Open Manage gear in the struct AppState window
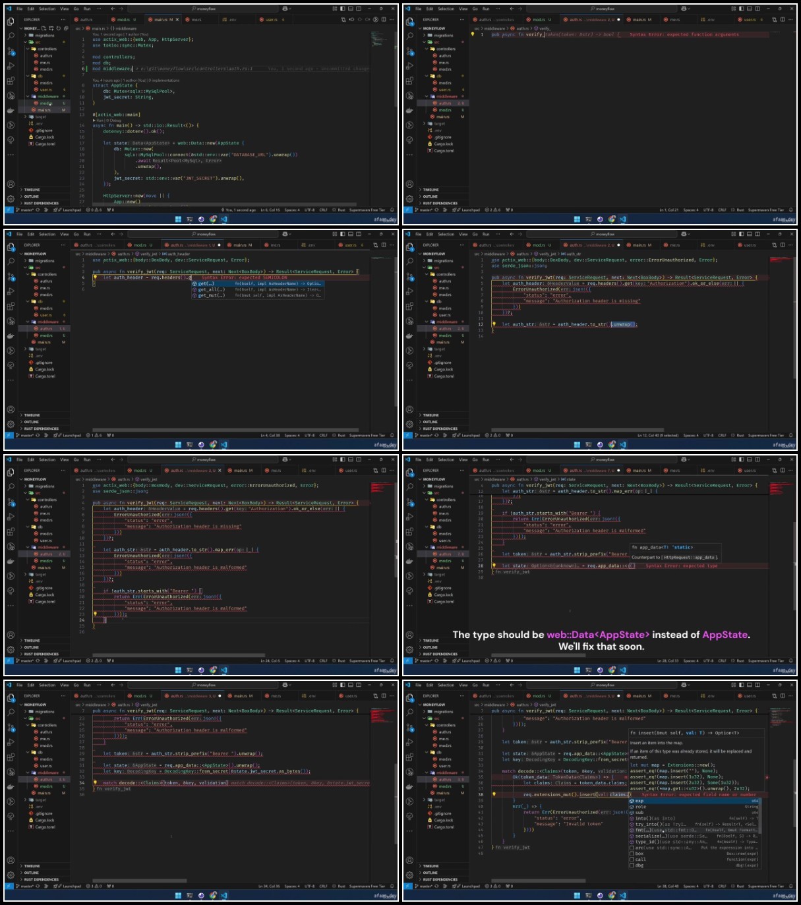This screenshot has height=905, width=801. 11,198
